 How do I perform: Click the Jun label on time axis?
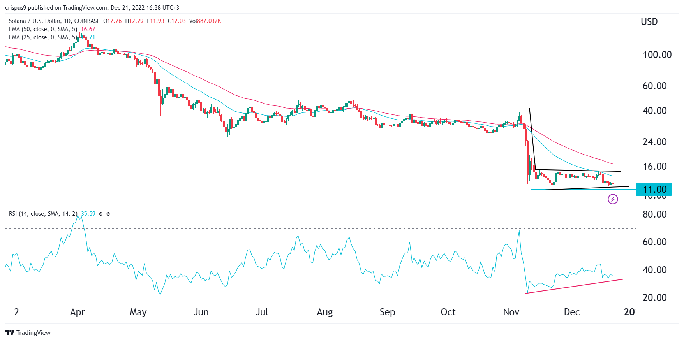click(x=201, y=312)
